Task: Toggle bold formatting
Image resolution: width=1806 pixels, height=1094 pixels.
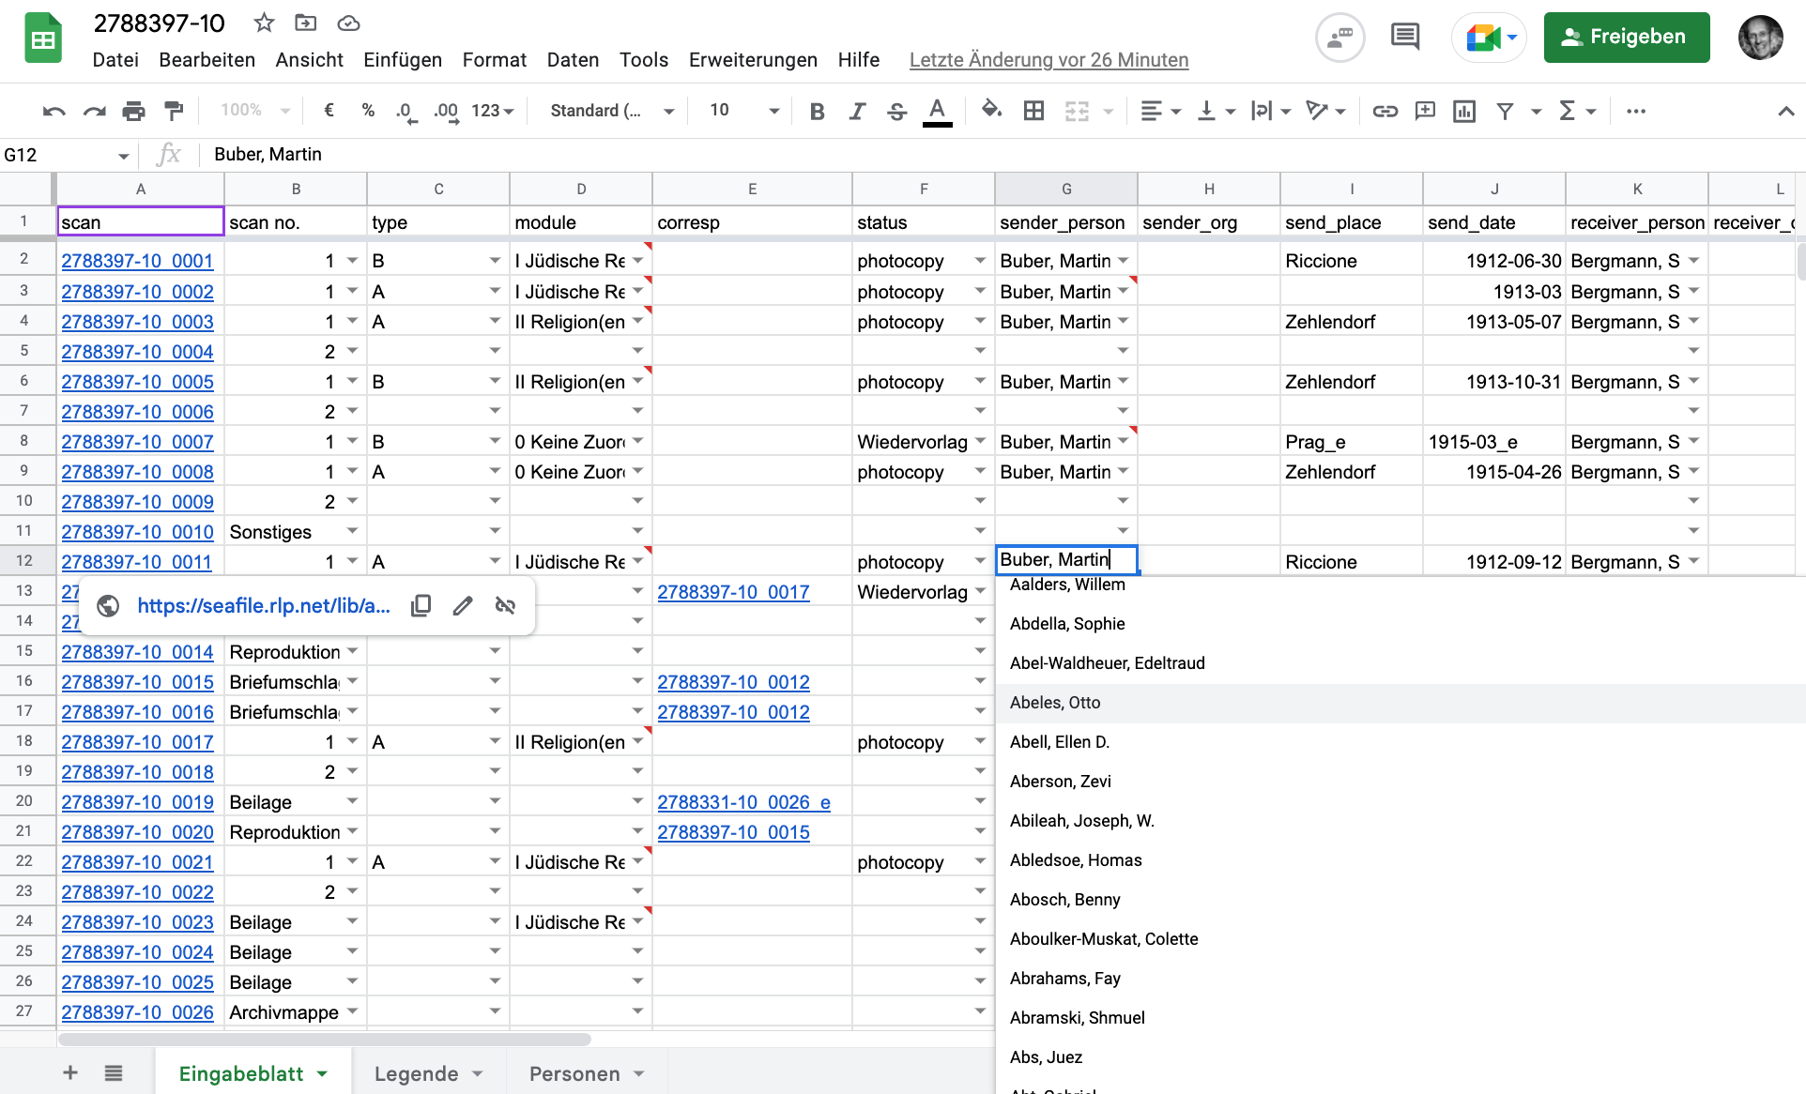Action: pyautogui.click(x=817, y=112)
